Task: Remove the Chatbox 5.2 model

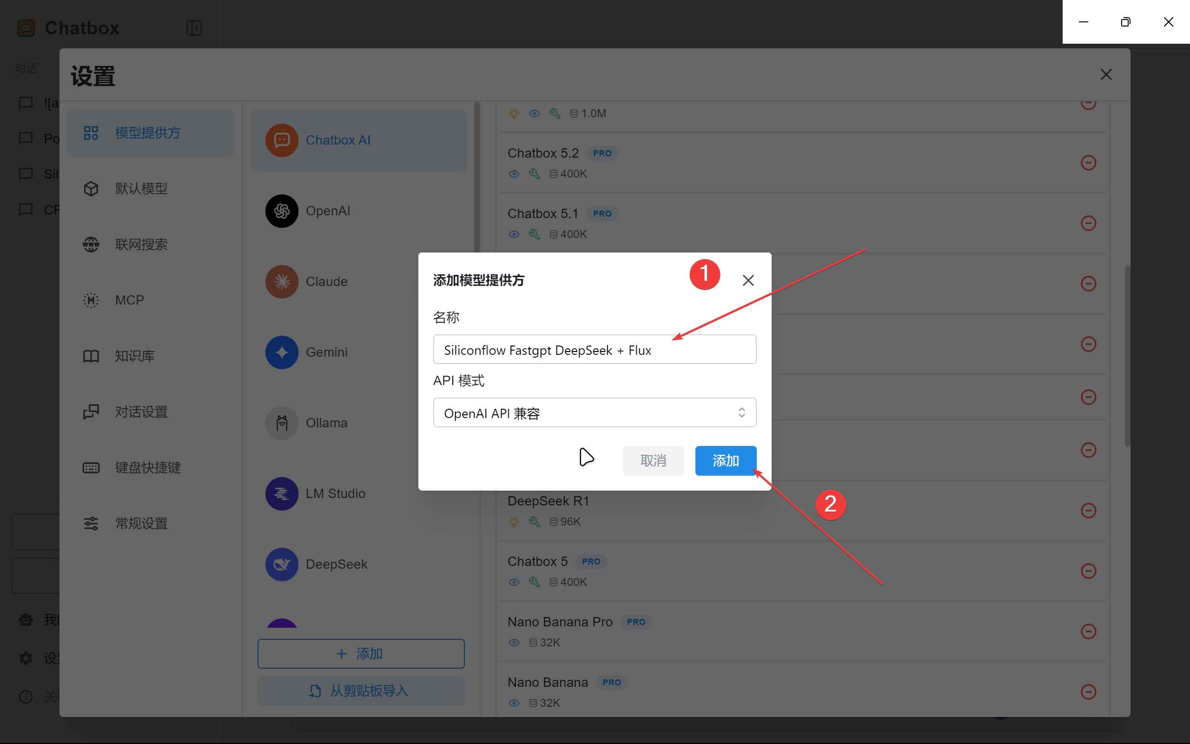Action: pyautogui.click(x=1089, y=163)
